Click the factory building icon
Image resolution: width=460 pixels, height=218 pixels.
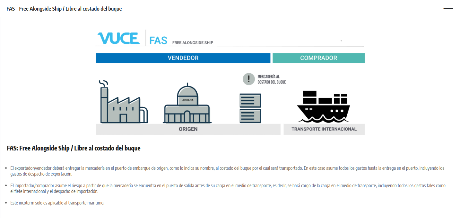[x=124, y=102]
